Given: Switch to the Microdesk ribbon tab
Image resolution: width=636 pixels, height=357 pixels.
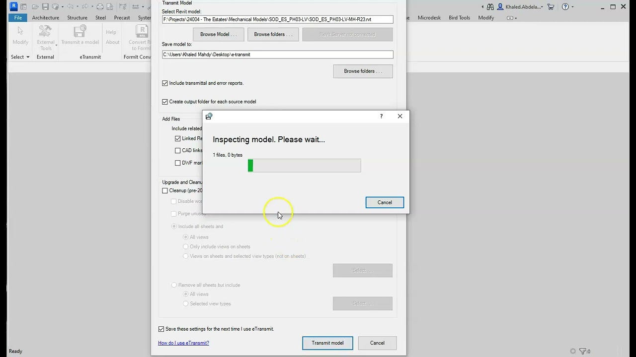Looking at the screenshot, I should click(x=429, y=18).
